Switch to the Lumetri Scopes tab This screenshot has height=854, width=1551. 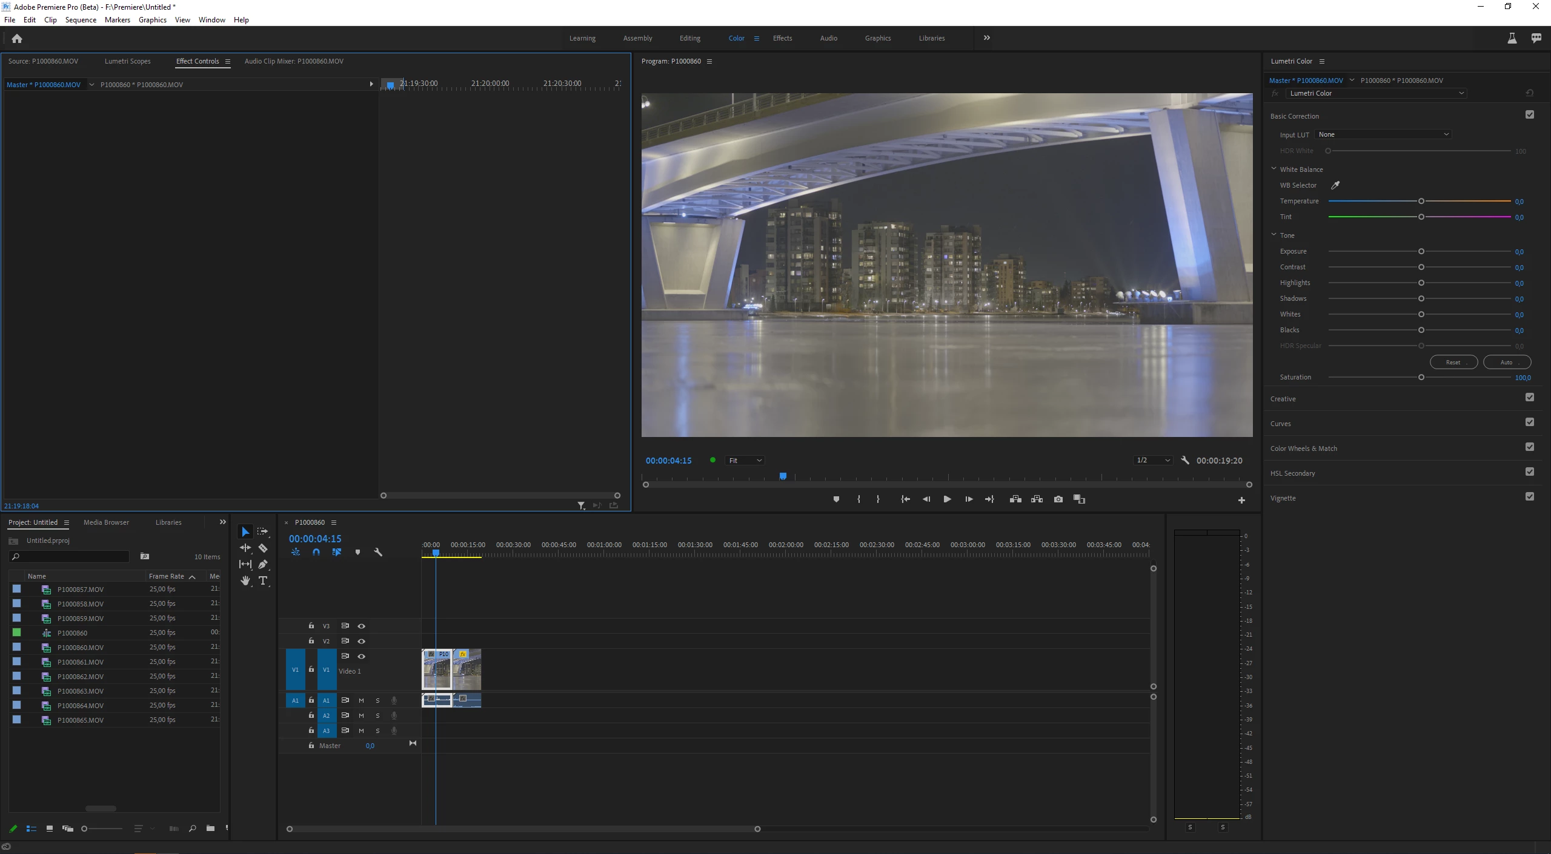coord(127,61)
